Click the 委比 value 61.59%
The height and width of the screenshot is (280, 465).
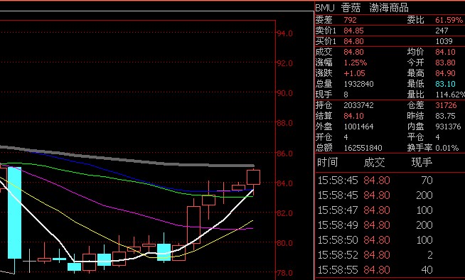click(x=449, y=20)
